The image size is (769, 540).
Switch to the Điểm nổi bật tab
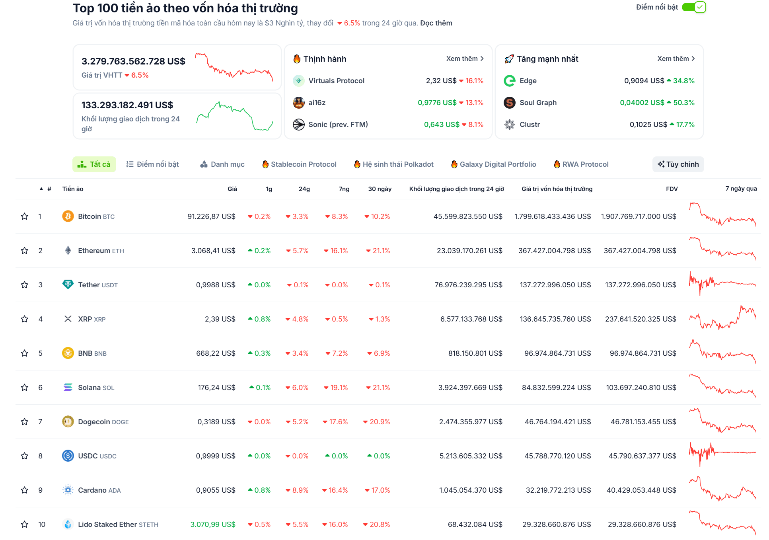tap(152, 164)
